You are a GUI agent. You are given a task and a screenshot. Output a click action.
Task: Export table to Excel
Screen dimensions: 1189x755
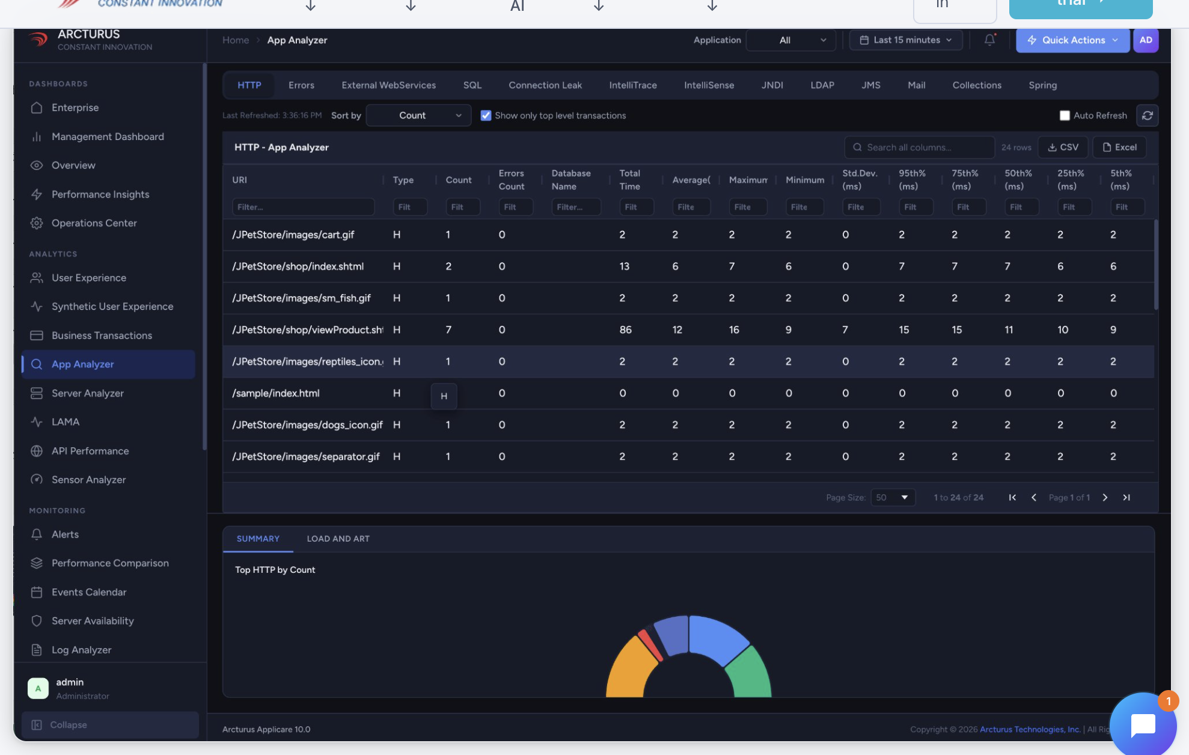tap(1119, 147)
